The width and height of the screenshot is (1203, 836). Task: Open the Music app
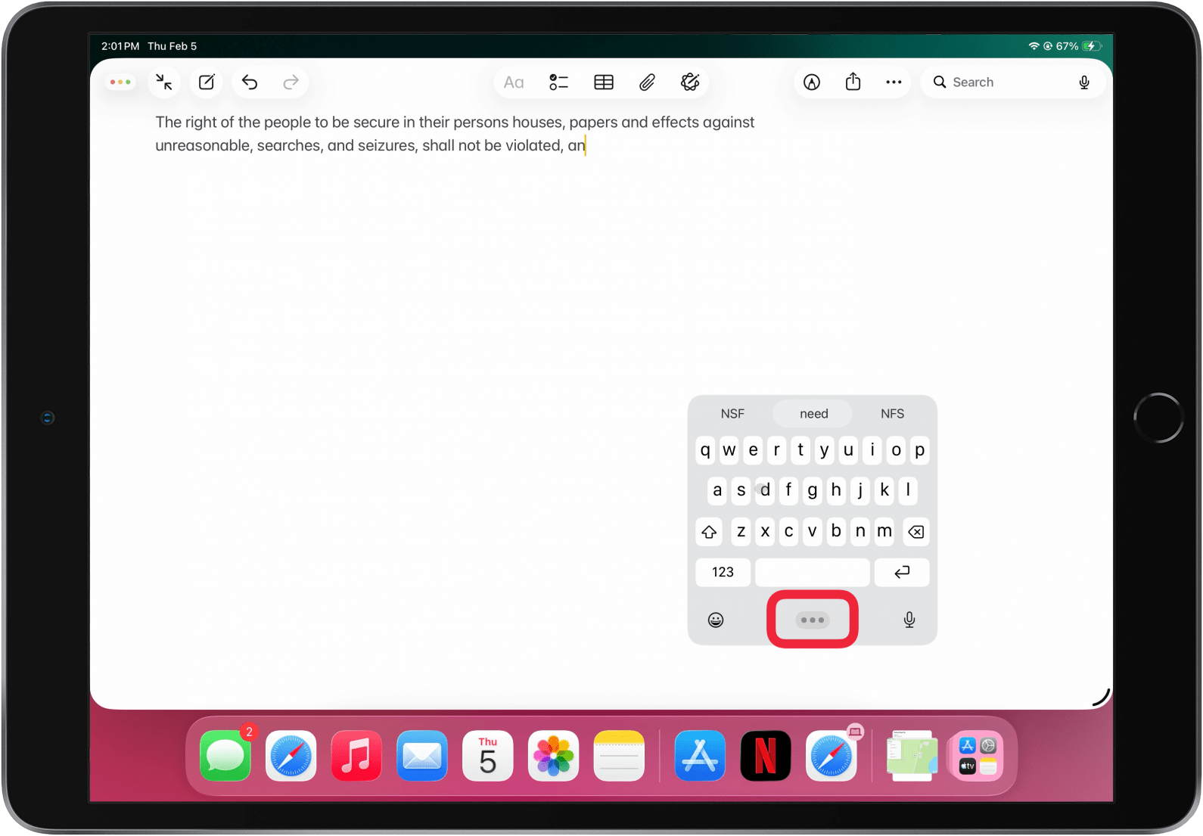coord(356,756)
